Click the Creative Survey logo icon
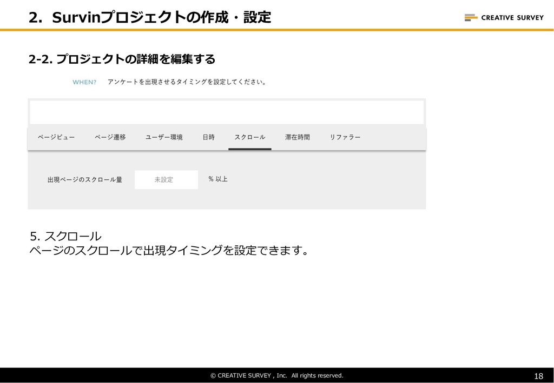The height and width of the screenshot is (383, 554). 471,17
